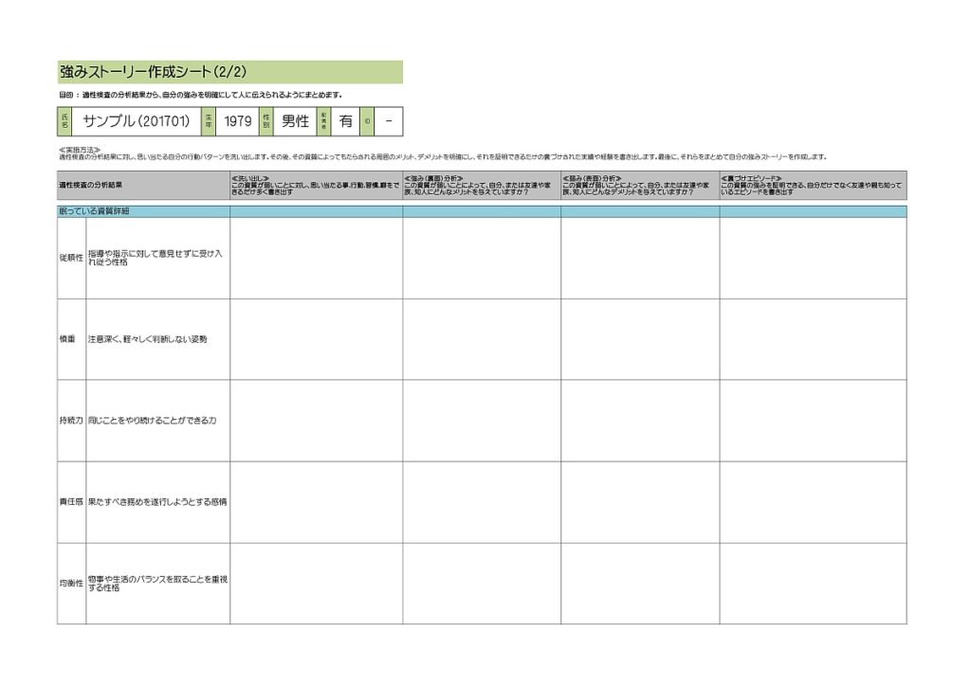Screen dimensions: 971x686
Task: Click the 裏づけエピソード cell in 従順性 row
Action: (813, 259)
